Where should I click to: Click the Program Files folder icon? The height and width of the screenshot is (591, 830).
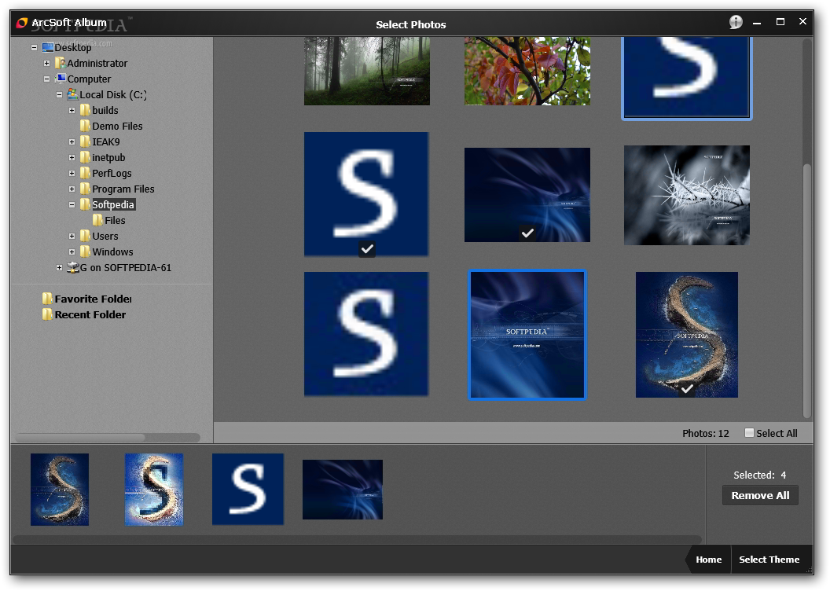[85, 189]
